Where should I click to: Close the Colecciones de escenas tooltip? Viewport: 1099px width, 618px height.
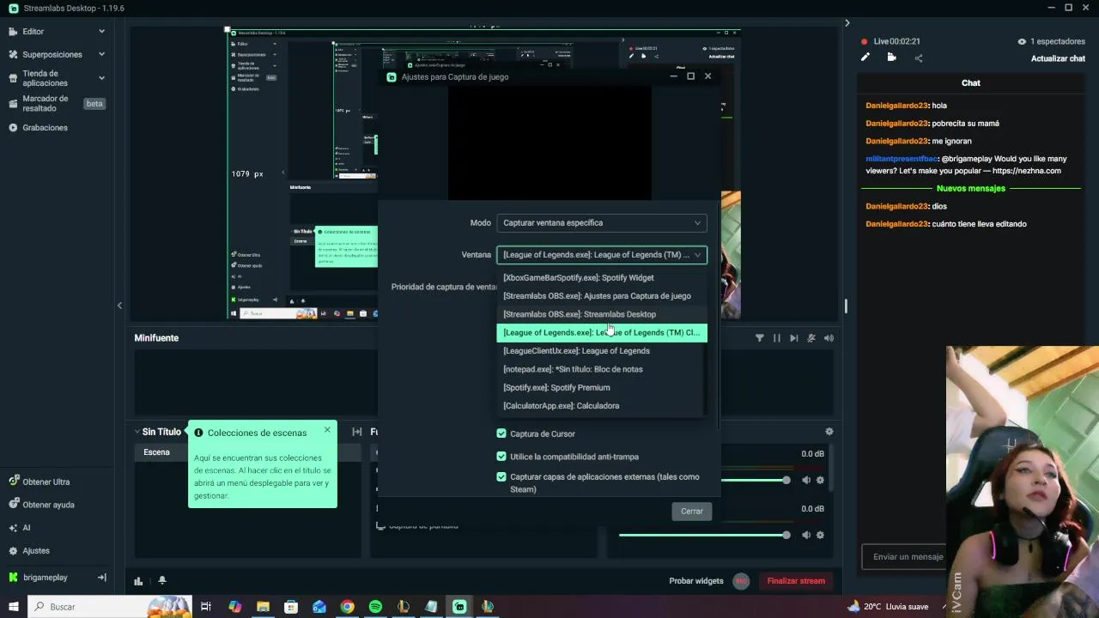click(327, 430)
